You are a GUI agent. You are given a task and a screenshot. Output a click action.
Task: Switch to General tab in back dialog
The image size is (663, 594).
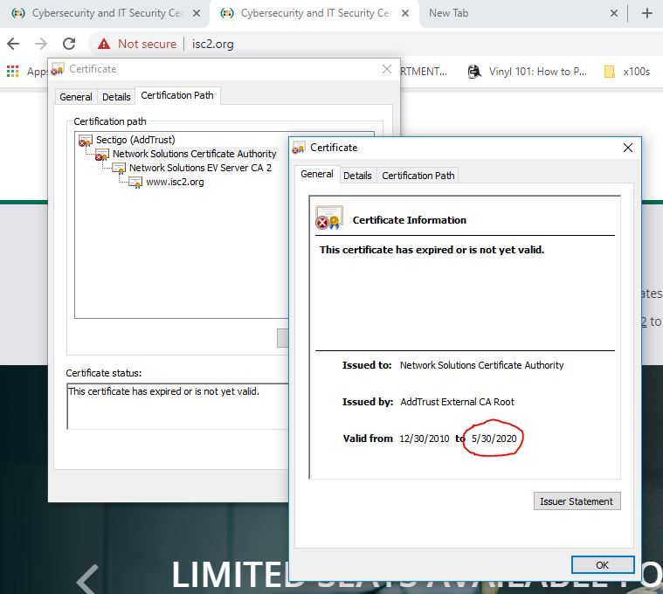[x=76, y=97]
